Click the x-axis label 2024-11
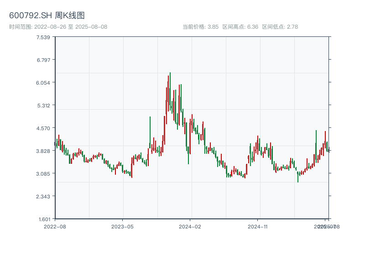The image size is (365, 273). (x=257, y=227)
